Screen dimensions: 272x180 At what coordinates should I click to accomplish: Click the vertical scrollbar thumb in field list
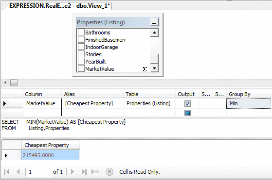(x=154, y=59)
